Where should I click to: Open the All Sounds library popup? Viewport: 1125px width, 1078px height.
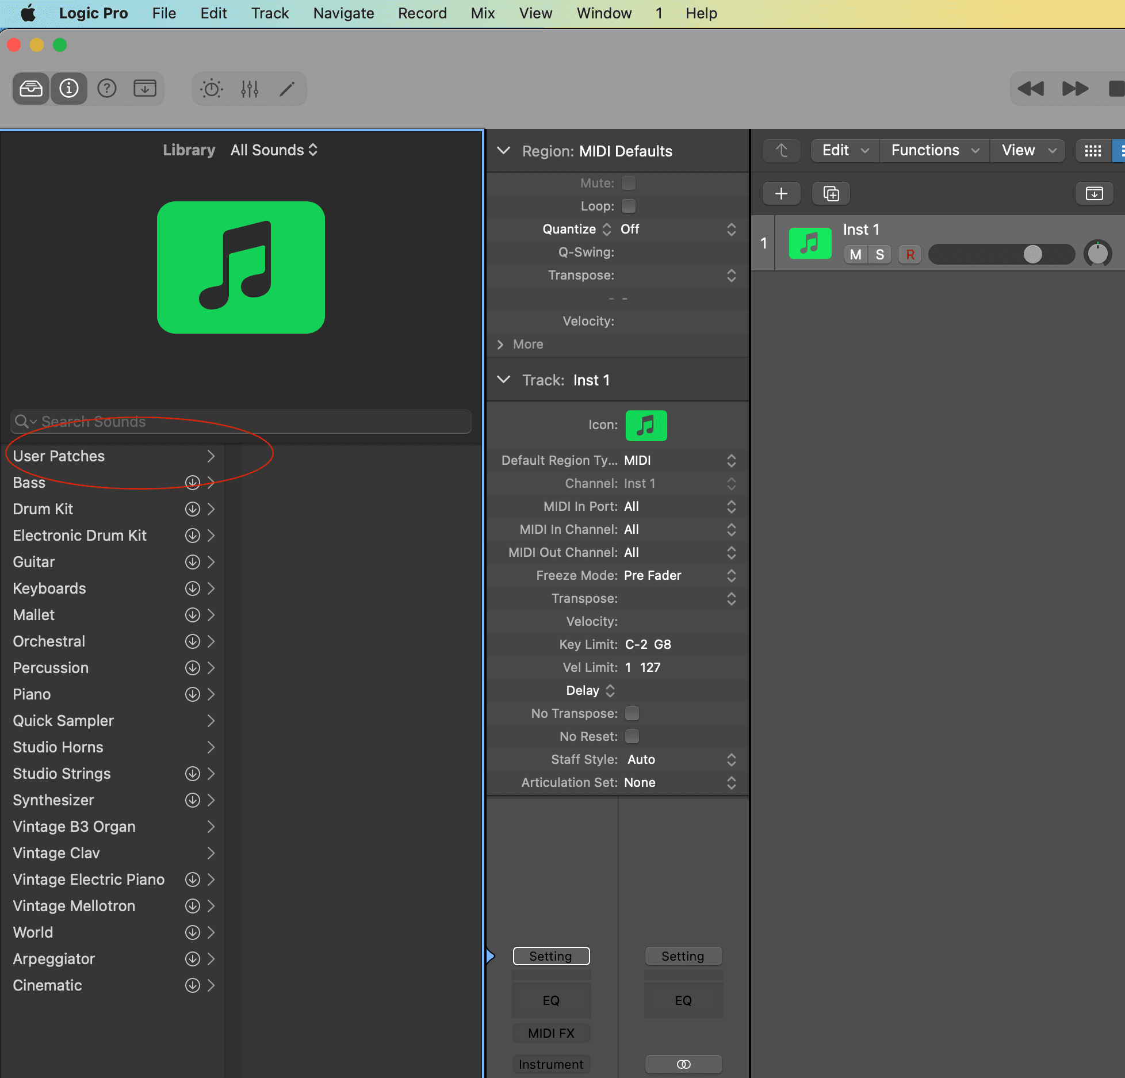(x=274, y=150)
